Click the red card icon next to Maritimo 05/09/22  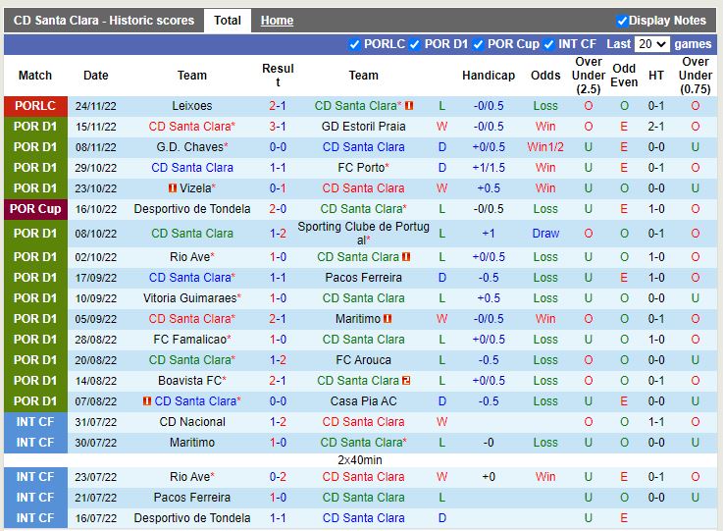pyautogui.click(x=388, y=319)
